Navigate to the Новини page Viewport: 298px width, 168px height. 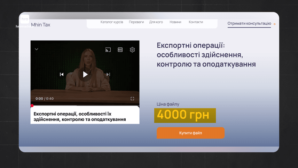pos(175,22)
